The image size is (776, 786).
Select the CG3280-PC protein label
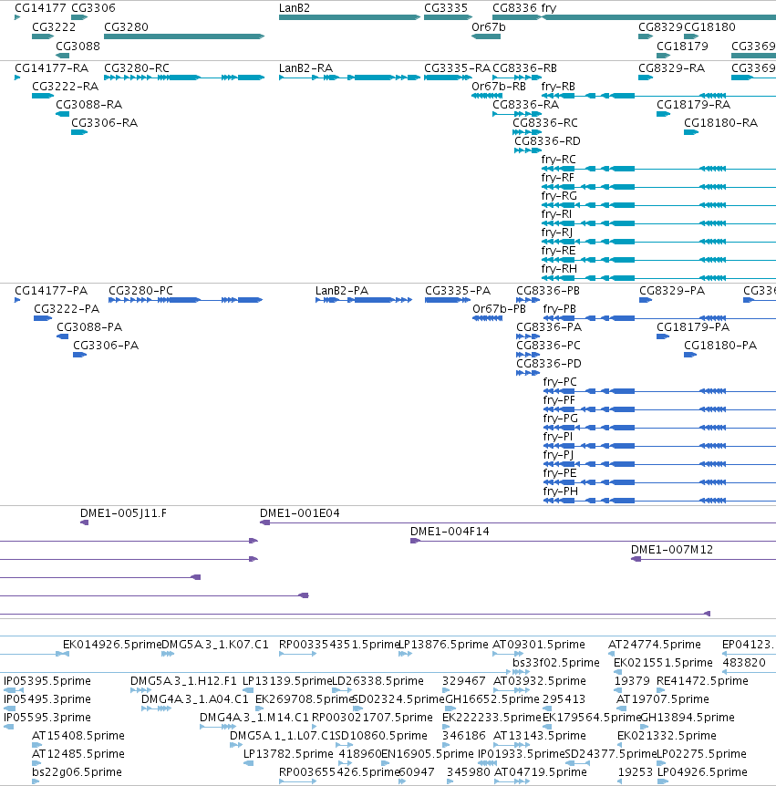[x=140, y=291]
